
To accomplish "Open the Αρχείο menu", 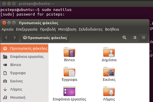I will click(7, 29).
